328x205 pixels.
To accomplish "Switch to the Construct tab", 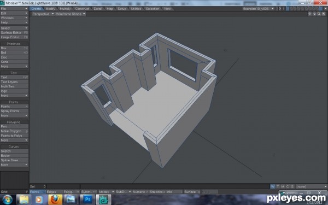I will tap(82, 9).
